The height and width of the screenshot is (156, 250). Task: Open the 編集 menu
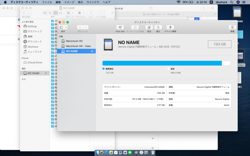coord(58,2)
